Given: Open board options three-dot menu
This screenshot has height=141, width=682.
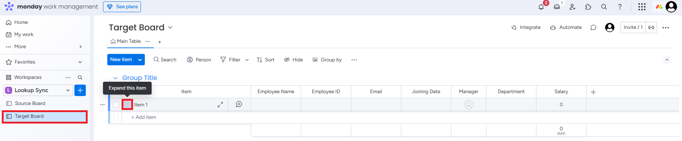Looking at the screenshot, I should coord(666,27).
